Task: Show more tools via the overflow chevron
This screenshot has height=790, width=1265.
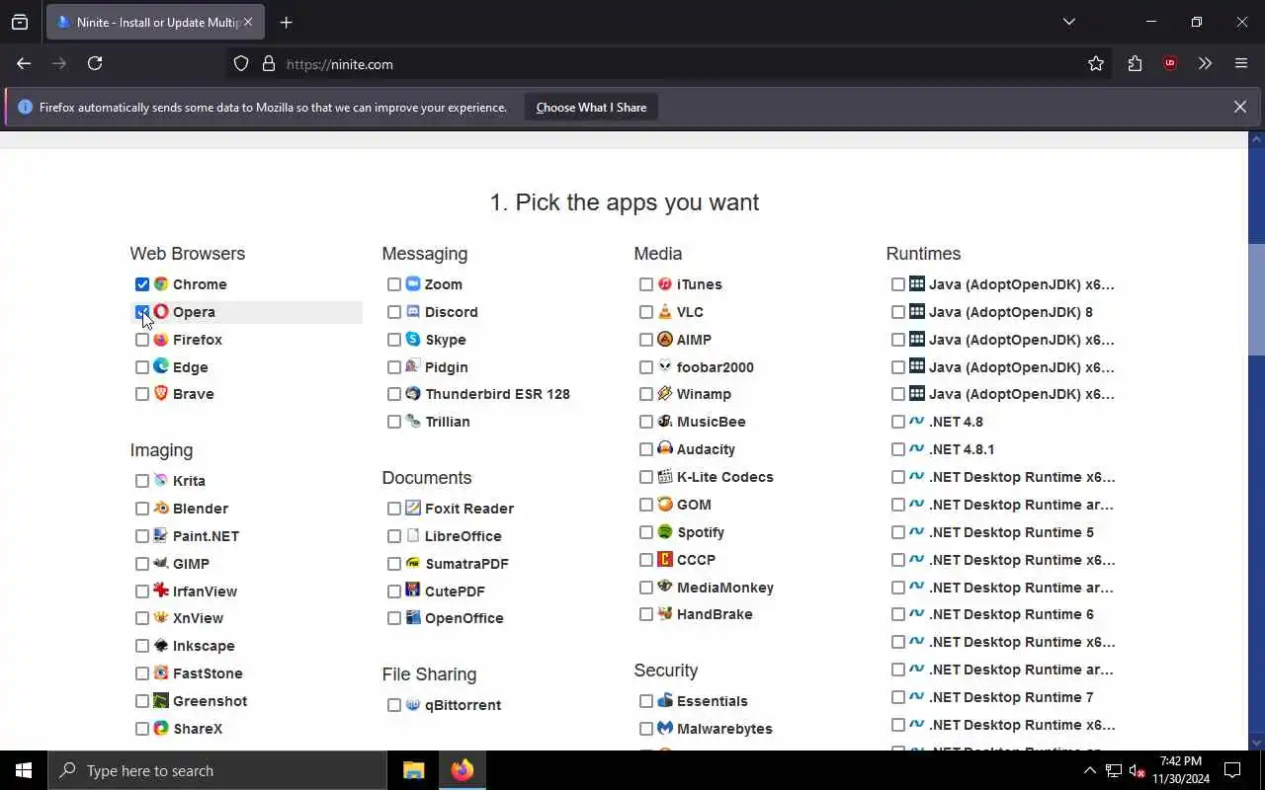Action: click(x=1206, y=63)
